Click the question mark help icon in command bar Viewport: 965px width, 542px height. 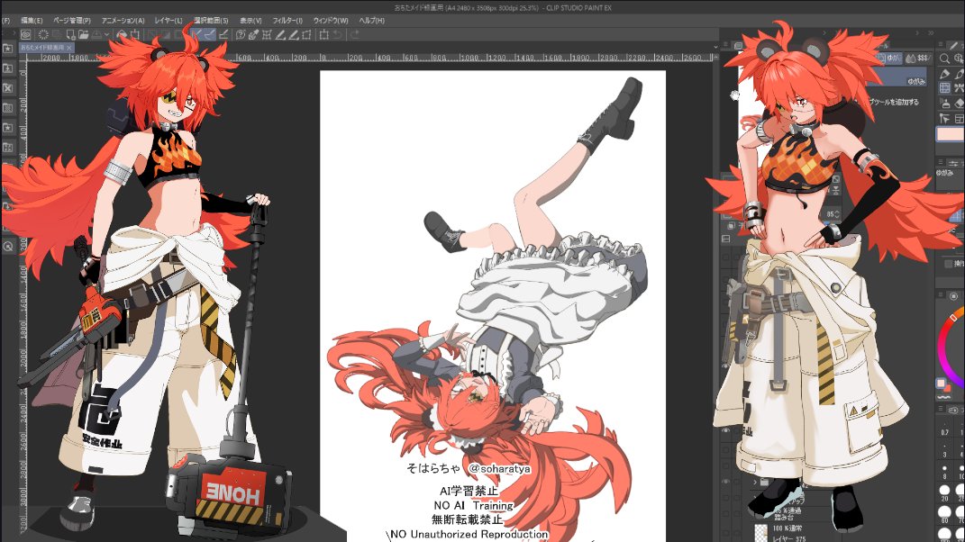pyautogui.click(x=241, y=34)
